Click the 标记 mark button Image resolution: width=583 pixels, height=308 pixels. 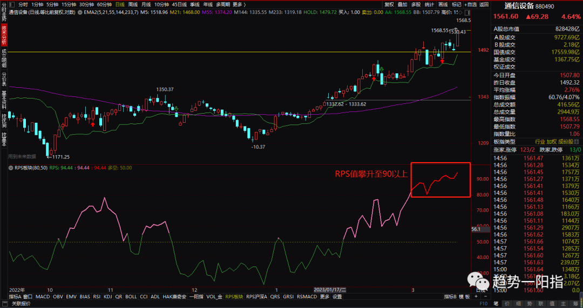point(457,4)
